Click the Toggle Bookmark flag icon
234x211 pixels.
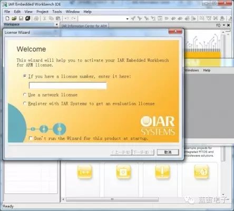(167, 18)
